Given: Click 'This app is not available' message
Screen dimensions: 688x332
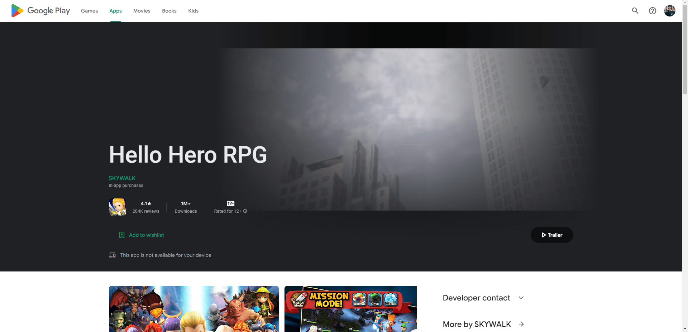Looking at the screenshot, I should click(166, 255).
